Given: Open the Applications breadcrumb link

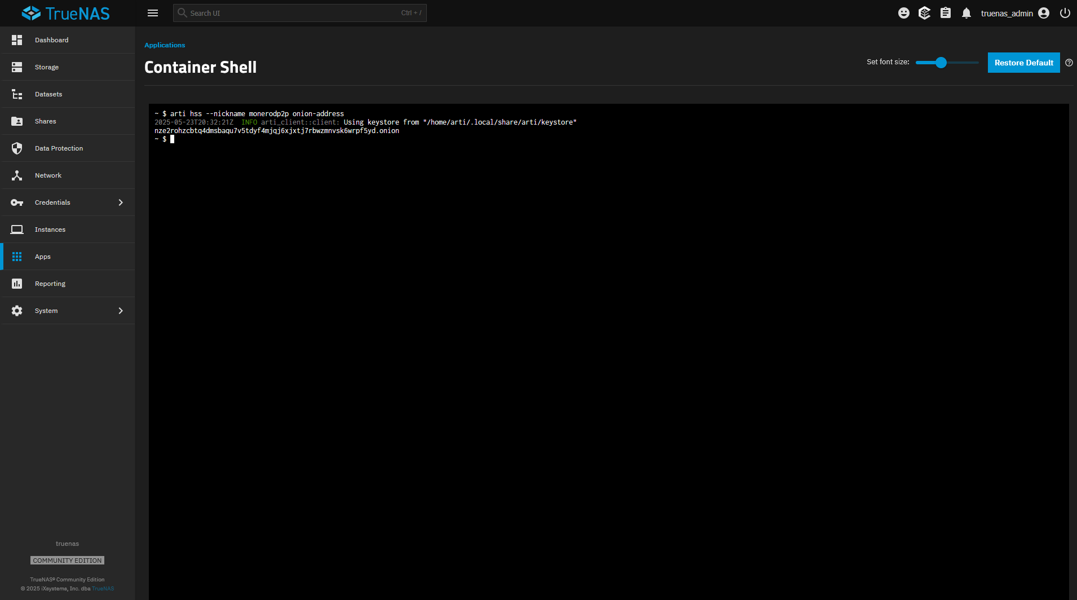Looking at the screenshot, I should 164,45.
